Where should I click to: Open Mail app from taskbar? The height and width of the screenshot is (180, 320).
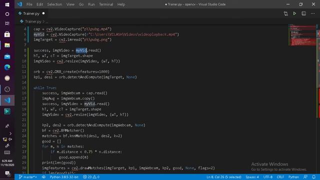point(7,56)
